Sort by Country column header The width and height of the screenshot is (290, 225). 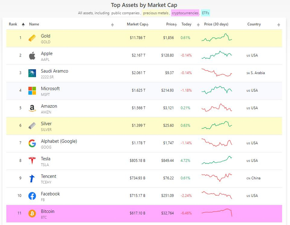tap(254, 24)
